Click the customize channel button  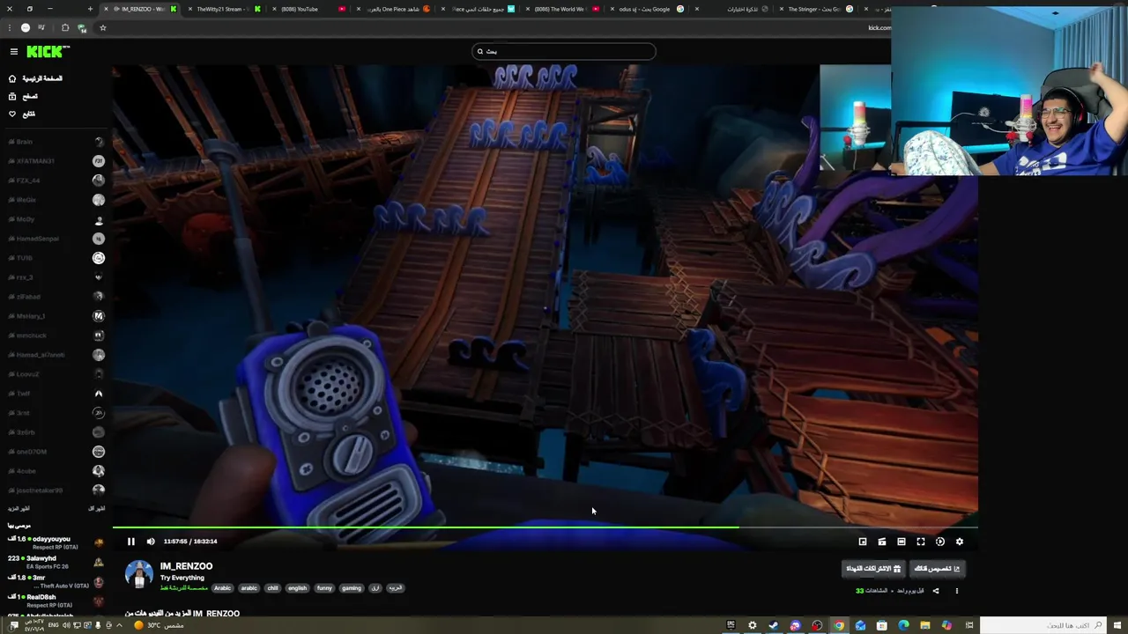tap(938, 569)
